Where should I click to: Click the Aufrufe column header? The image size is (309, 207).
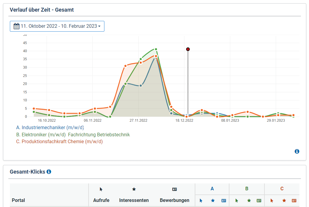coord(101,200)
